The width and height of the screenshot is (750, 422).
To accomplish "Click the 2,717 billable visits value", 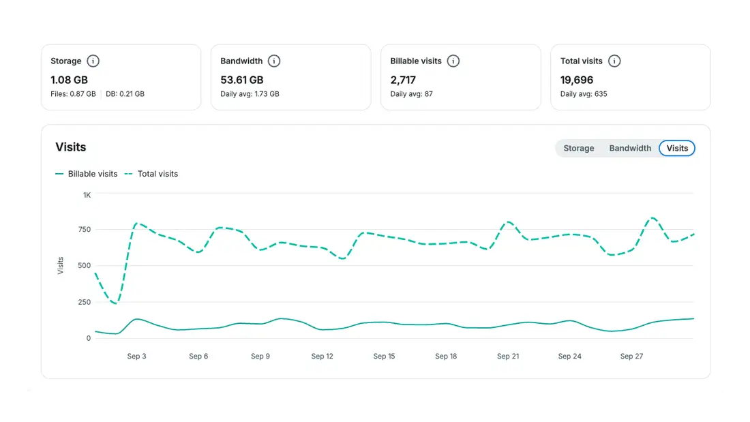I will (403, 80).
